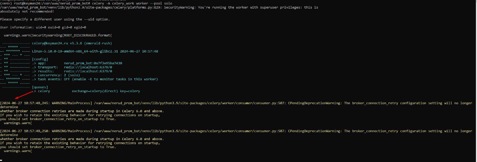Click the exchange=celery(direct) queue text
Screen dimensions: 477x162
coord(98,91)
